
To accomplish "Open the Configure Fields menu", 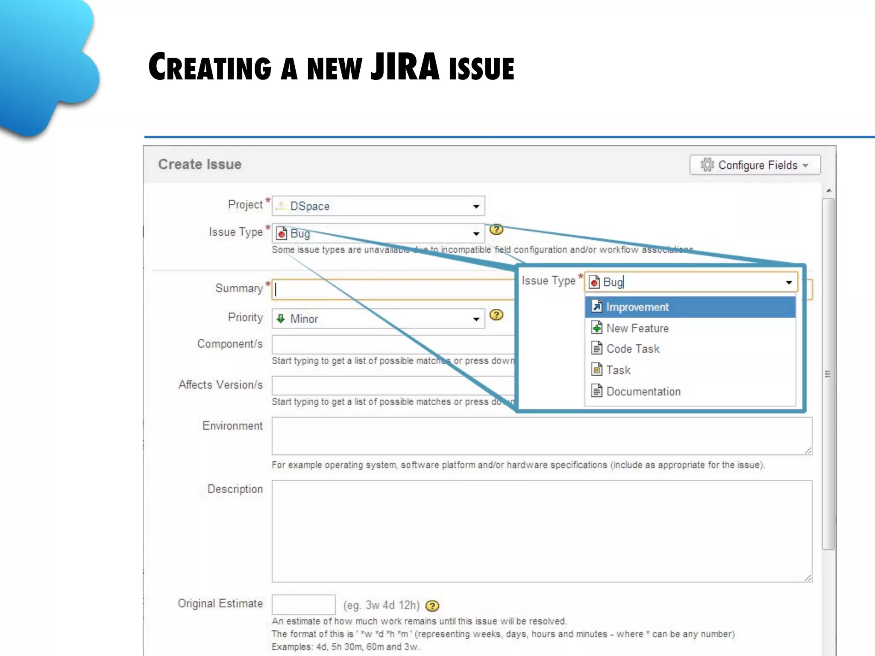I will (x=755, y=165).
